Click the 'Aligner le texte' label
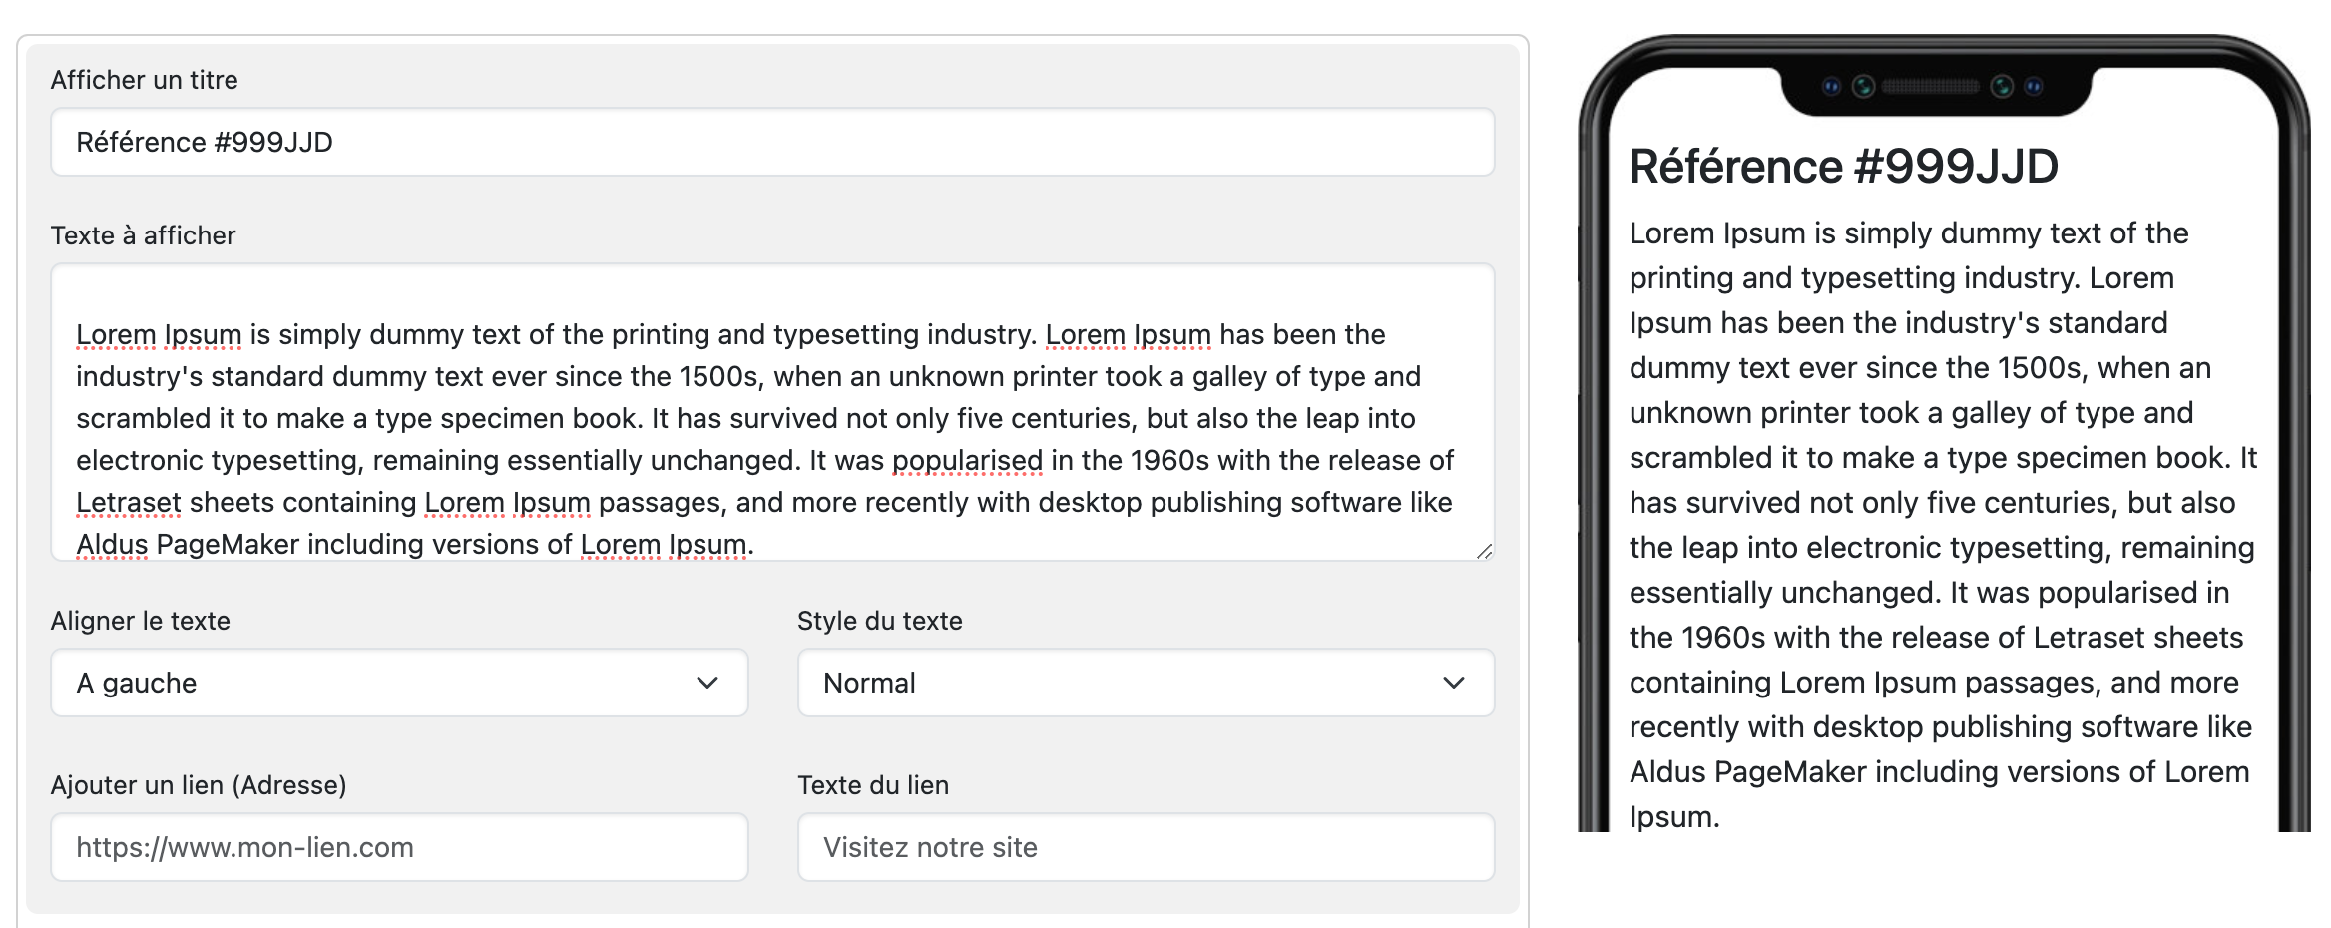Image resolution: width=2331 pixels, height=928 pixels. (140, 621)
